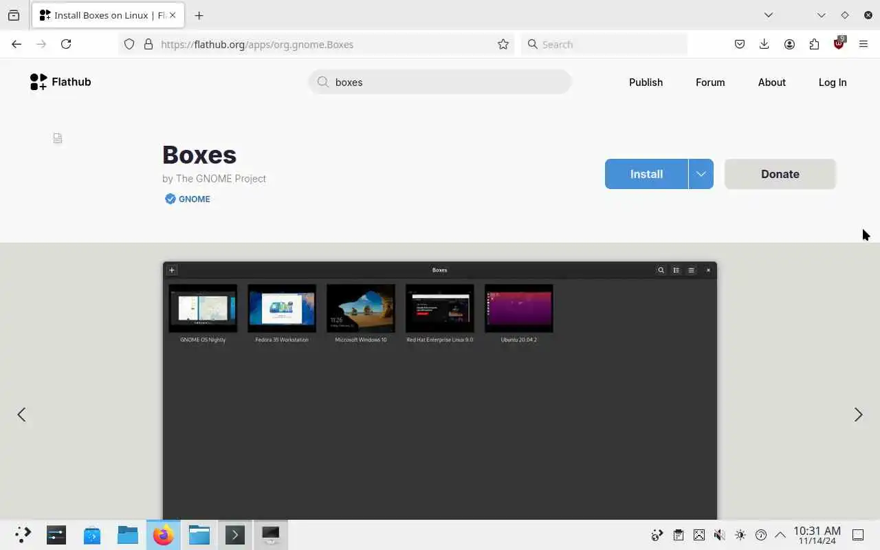880x550 pixels.
Task: Click the Donate button
Action: (x=780, y=174)
